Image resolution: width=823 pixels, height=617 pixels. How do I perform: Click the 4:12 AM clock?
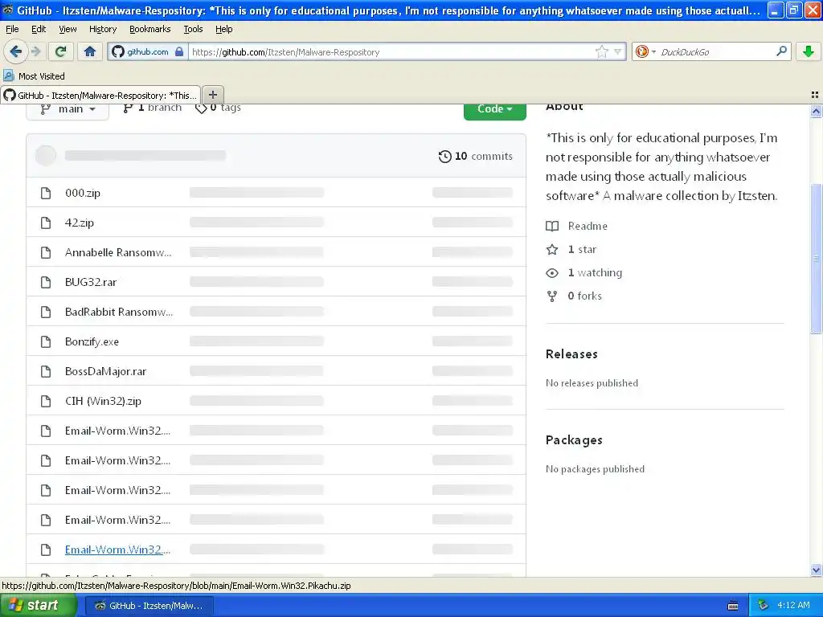click(793, 606)
